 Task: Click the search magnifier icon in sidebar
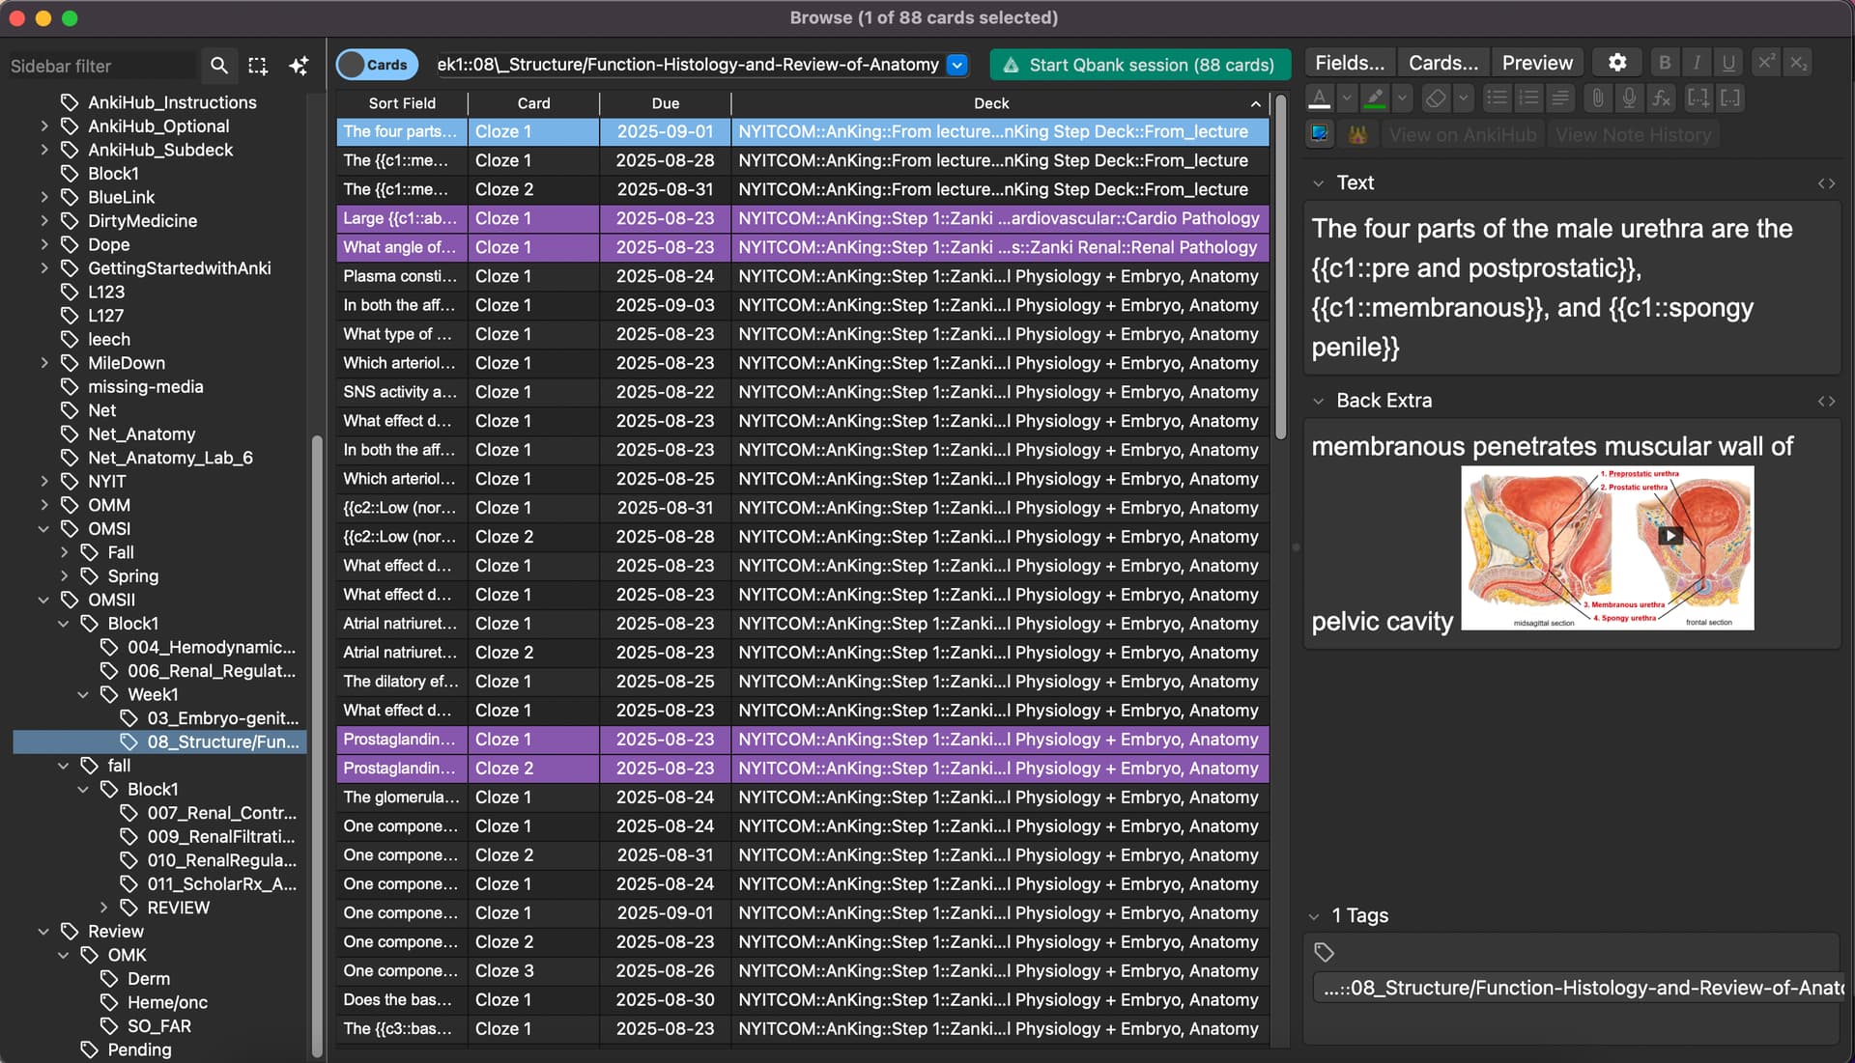point(219,66)
